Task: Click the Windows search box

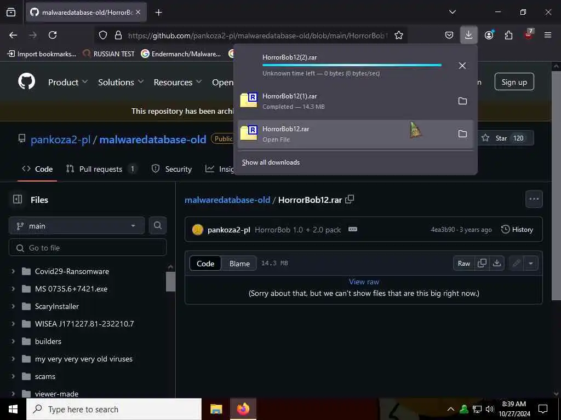Action: (x=114, y=409)
